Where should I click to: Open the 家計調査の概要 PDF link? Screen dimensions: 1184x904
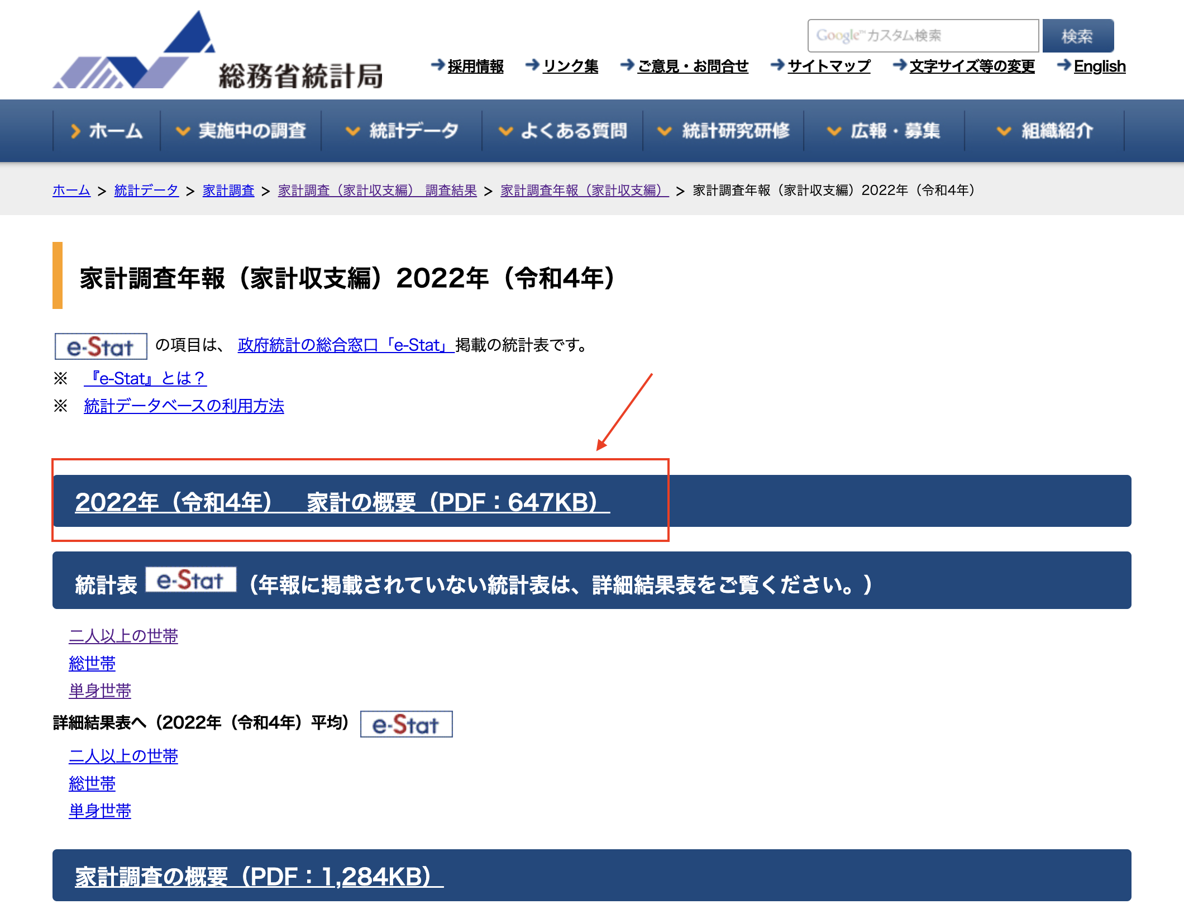(x=259, y=876)
